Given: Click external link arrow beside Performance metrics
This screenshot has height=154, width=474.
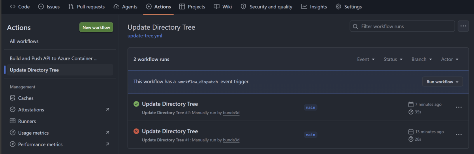Looking at the screenshot, I should 107,144.
